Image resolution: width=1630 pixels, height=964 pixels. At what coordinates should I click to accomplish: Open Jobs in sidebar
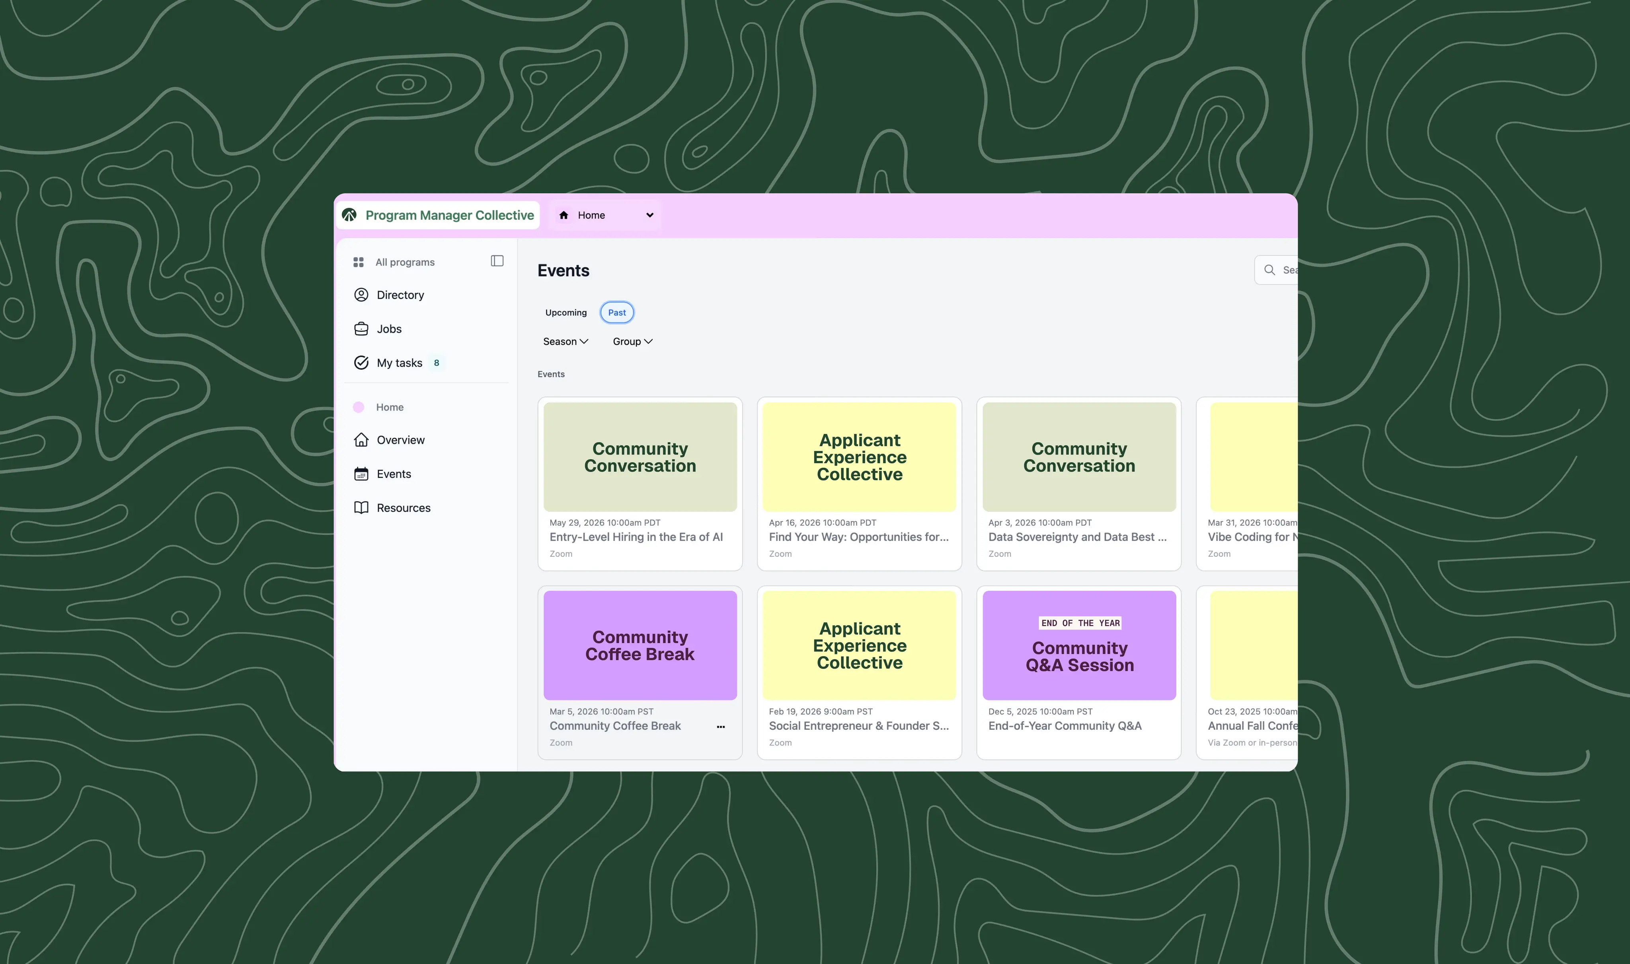coord(389,329)
